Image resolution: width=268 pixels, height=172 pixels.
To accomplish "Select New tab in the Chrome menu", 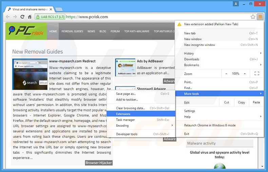I will coord(219,33).
